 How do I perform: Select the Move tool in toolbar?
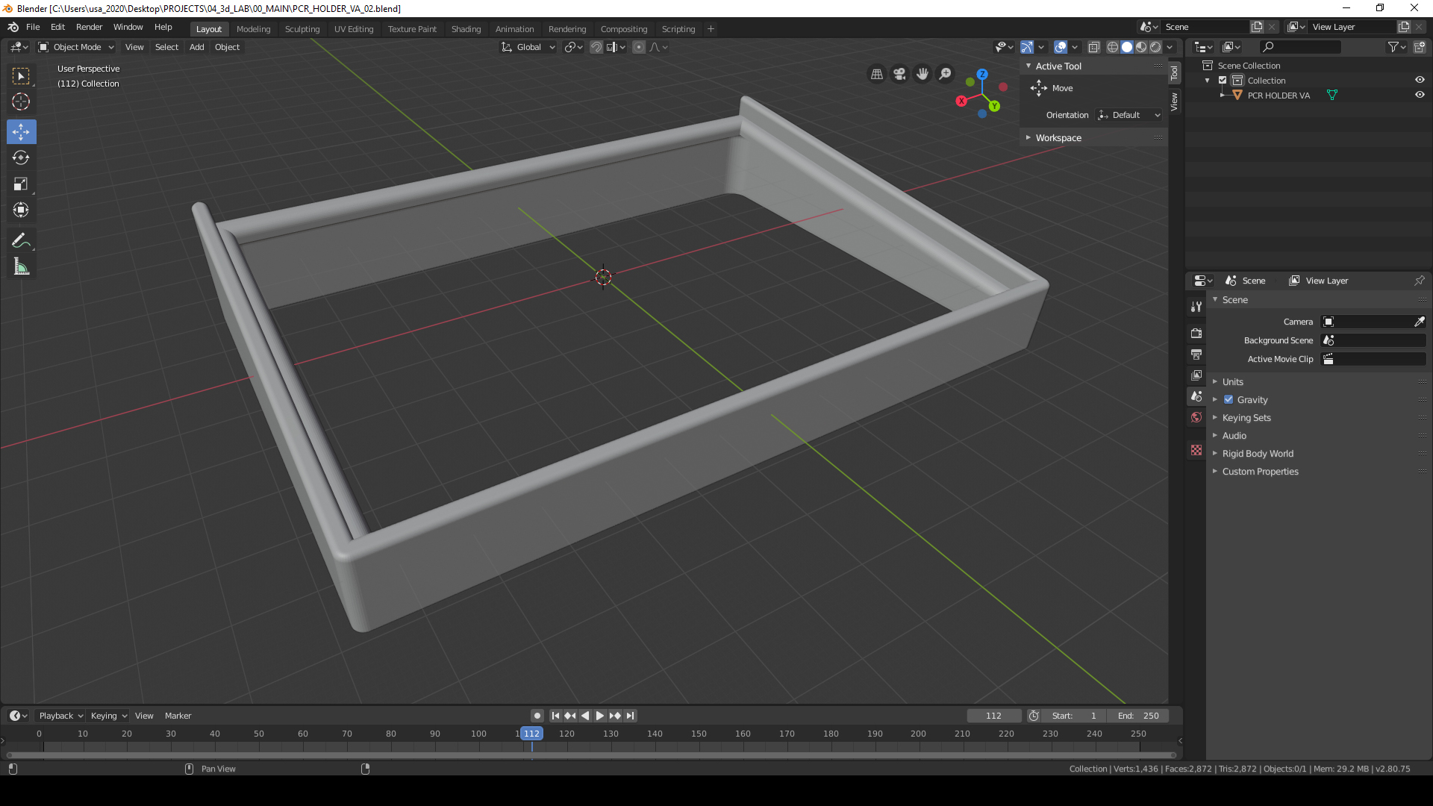pos(21,132)
